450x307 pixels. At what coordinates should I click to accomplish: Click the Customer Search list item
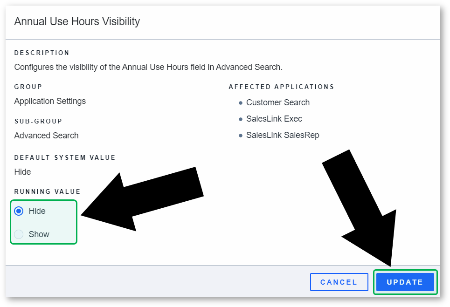click(x=278, y=102)
